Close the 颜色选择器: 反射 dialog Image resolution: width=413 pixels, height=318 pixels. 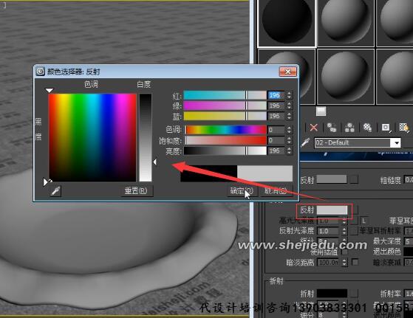[x=287, y=72]
